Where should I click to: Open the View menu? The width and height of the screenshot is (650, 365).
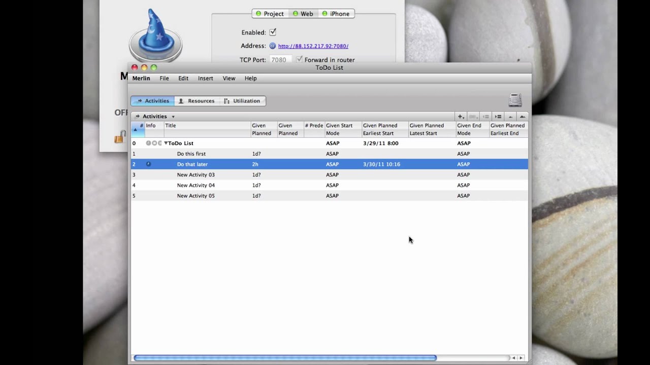(229, 78)
